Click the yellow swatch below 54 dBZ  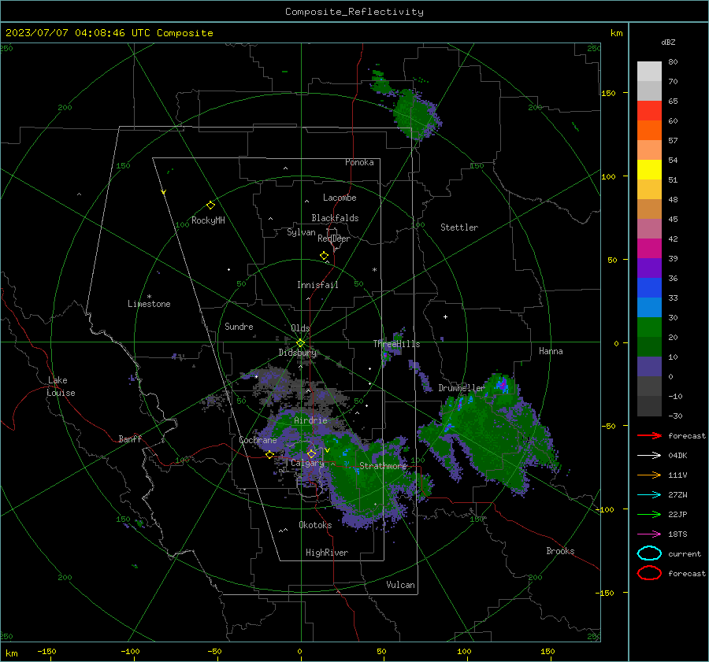click(649, 170)
